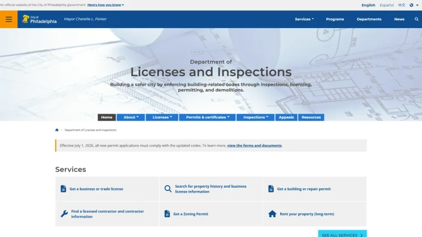This screenshot has width=422, height=237.
Task: Click "Department of Licenses and Inspections" breadcrumb text
Action: (91, 130)
